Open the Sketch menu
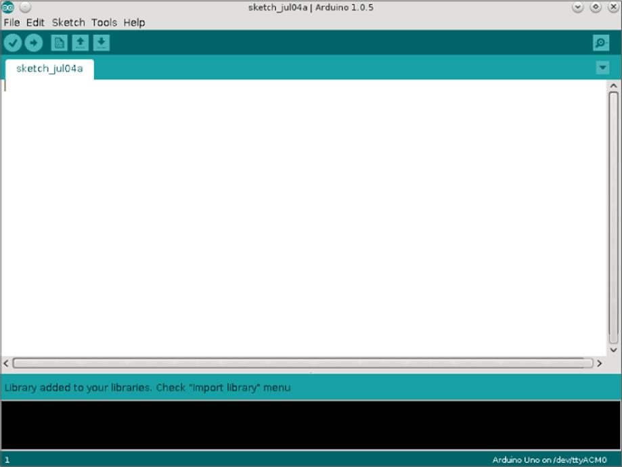Screen dimensions: 622x467 [x=68, y=22]
